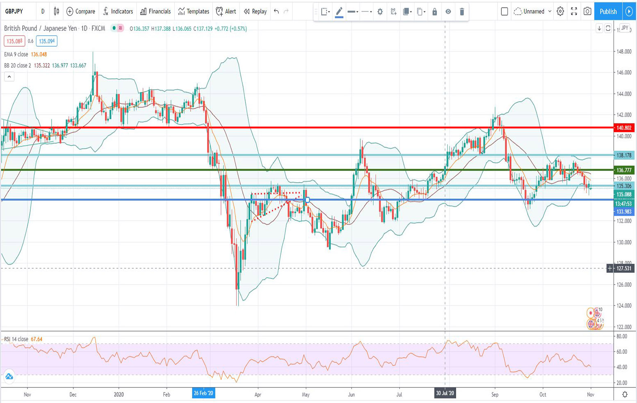Add an alert on the drawing via clock icon
The image size is (637, 403).
pos(392,11)
